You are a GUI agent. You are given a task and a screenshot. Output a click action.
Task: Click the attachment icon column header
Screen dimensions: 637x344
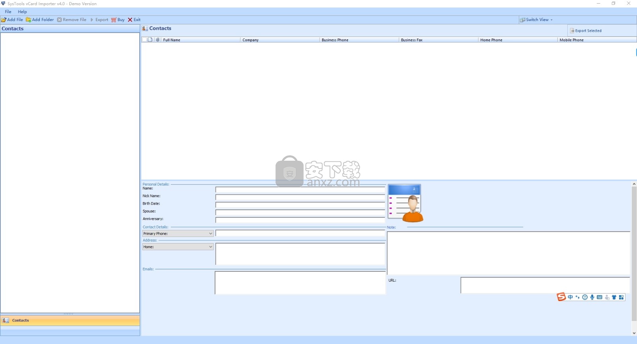click(x=158, y=40)
